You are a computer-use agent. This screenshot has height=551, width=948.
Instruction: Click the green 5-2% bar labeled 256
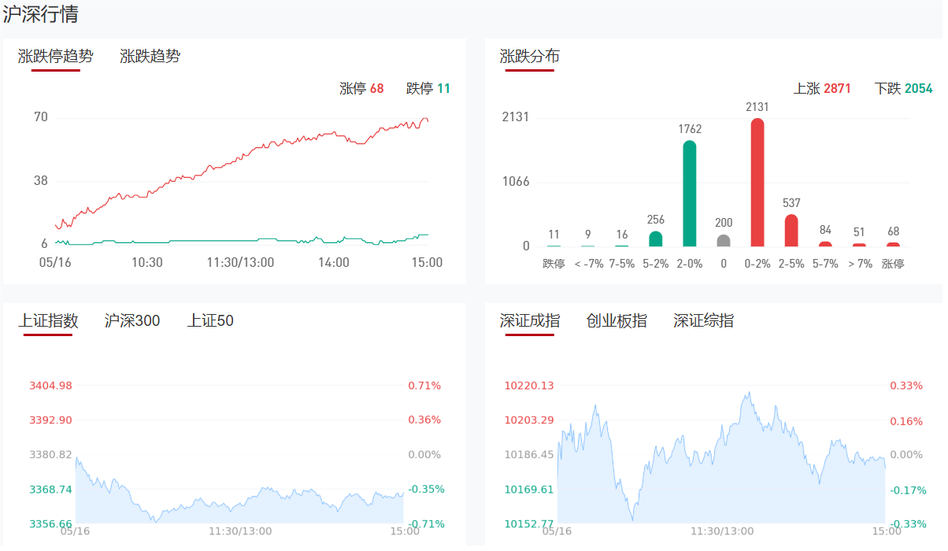[x=656, y=239]
